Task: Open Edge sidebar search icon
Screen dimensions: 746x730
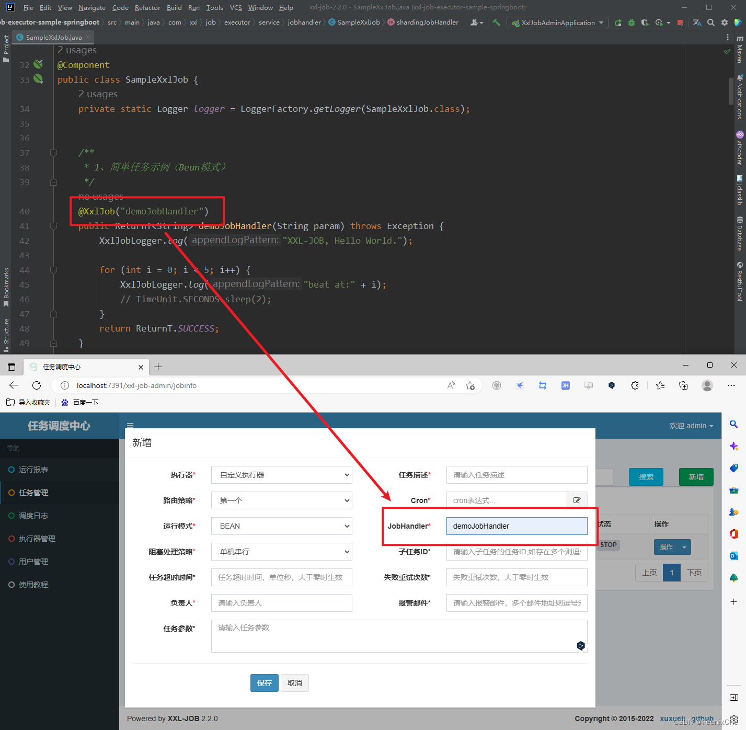Action: coord(734,425)
